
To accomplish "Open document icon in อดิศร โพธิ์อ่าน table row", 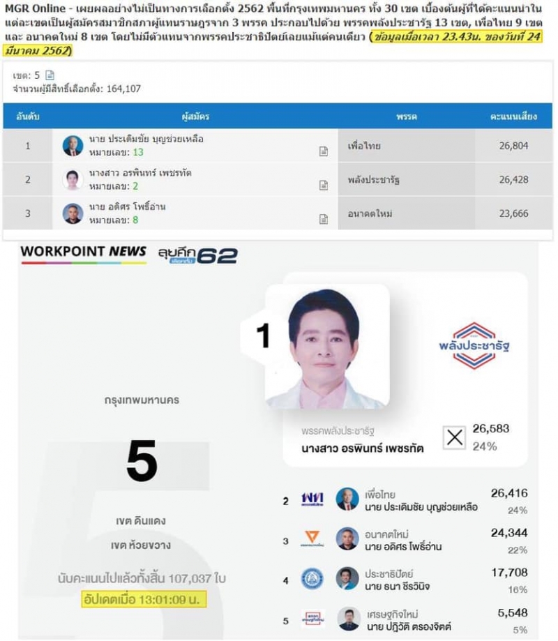I will pyautogui.click(x=324, y=219).
